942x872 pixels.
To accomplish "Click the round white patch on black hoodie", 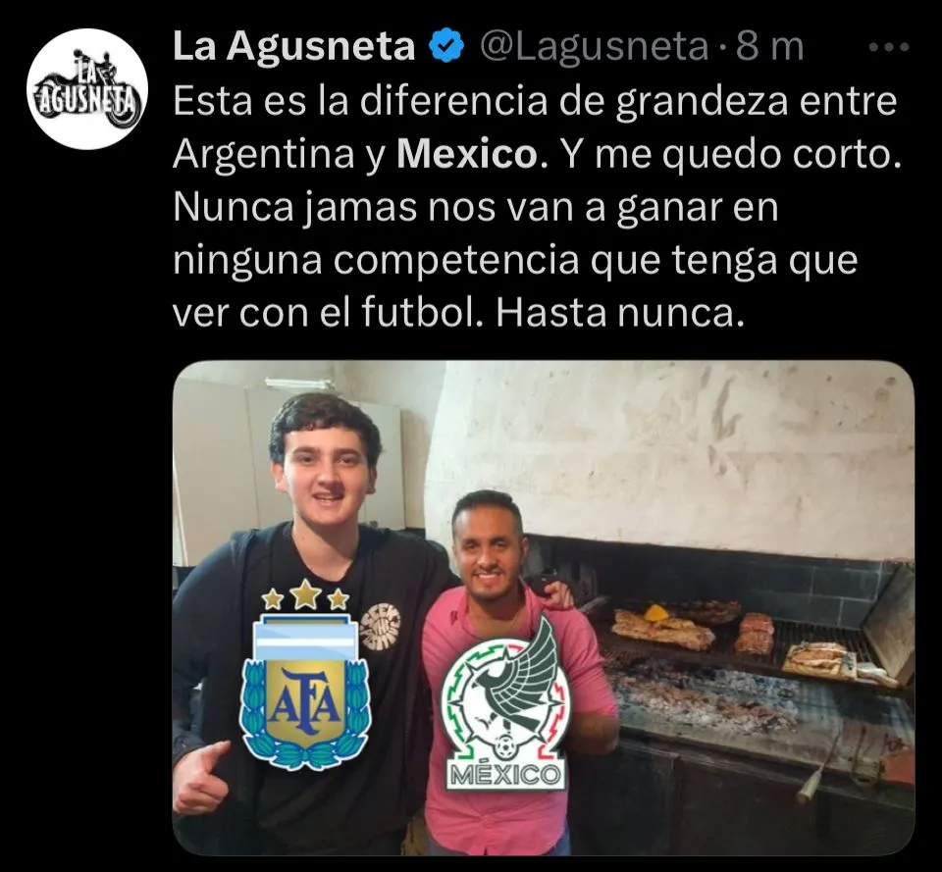I will coord(380,627).
